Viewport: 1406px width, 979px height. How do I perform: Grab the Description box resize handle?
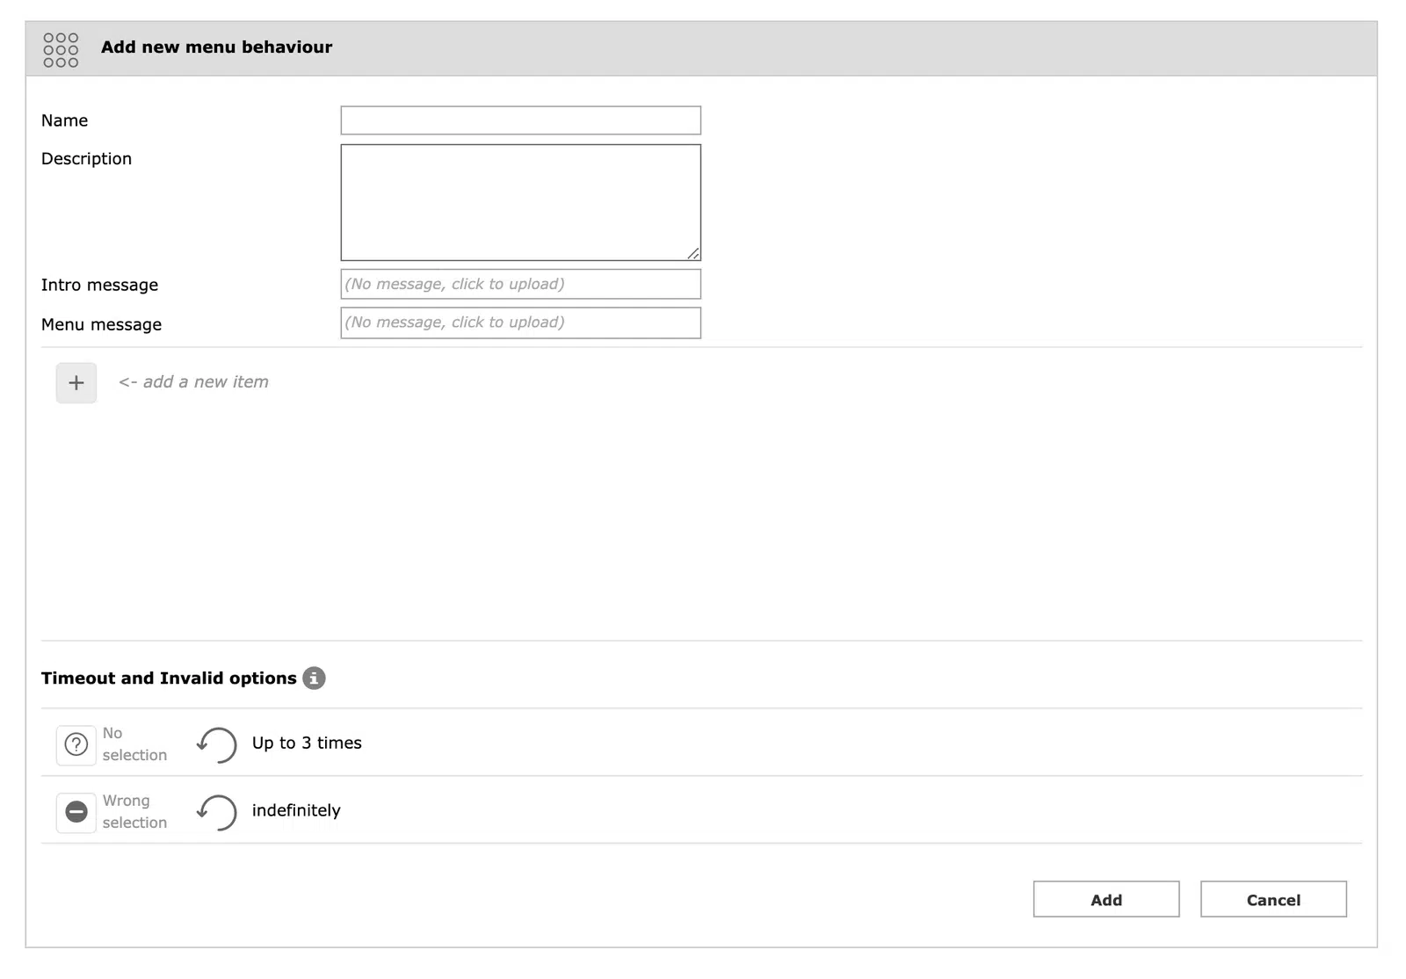coord(693,253)
